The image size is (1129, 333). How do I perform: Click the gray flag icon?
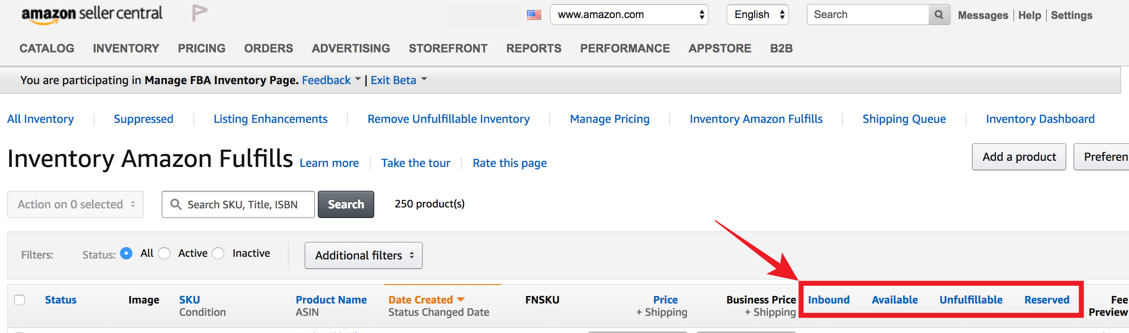(x=199, y=13)
